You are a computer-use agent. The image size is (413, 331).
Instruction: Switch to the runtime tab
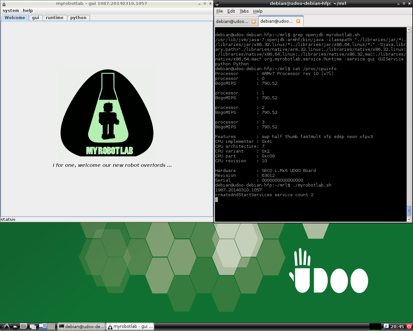click(55, 18)
